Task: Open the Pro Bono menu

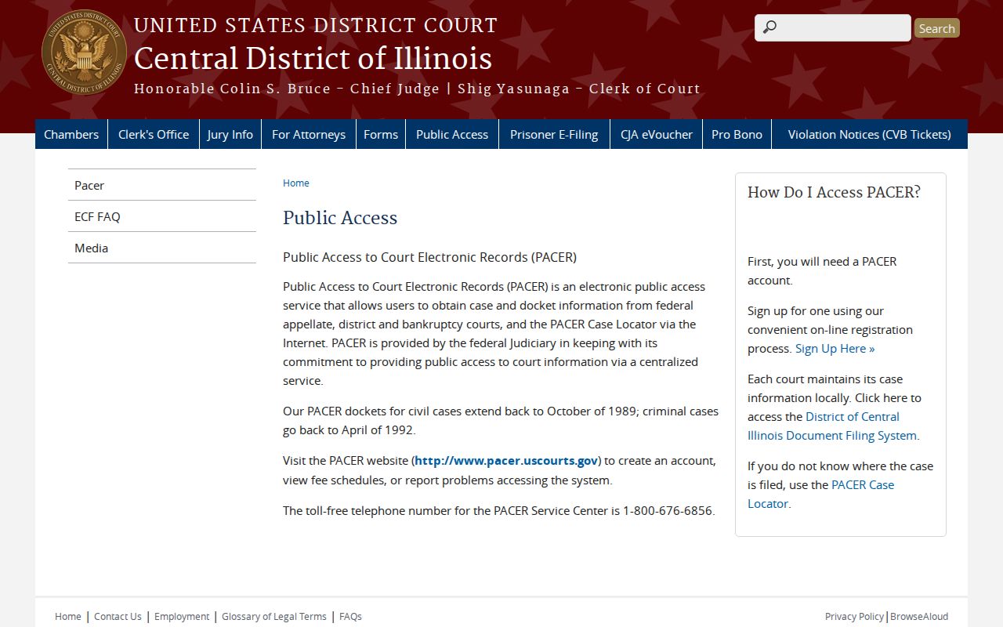Action: click(x=737, y=134)
